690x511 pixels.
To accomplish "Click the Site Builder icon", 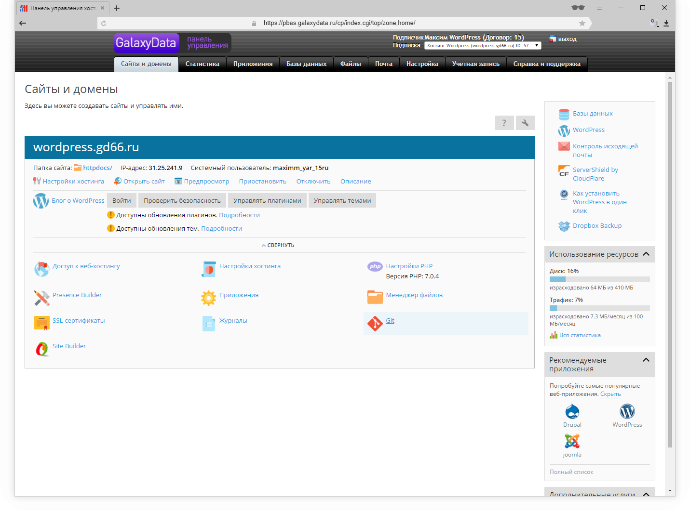I will pyautogui.click(x=42, y=349).
